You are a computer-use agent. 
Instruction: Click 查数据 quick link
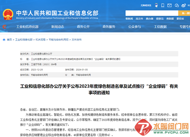170,19
